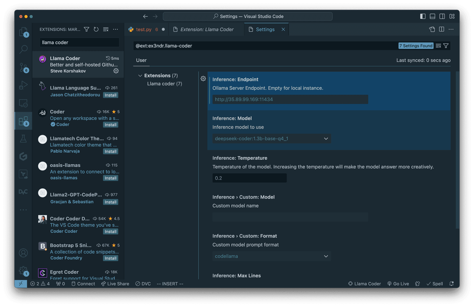Open notifications bell in status bar
Image resolution: width=474 pixels, height=307 pixels.
pos(451,284)
